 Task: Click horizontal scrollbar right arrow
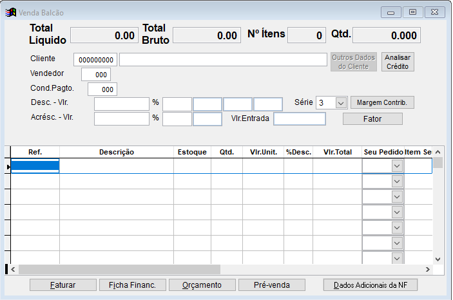coord(428,269)
